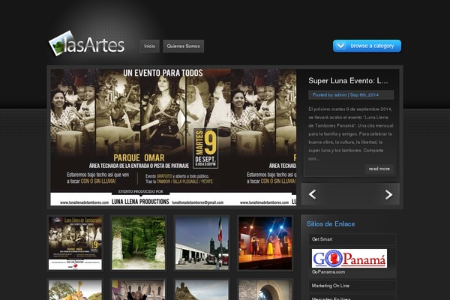The width and height of the screenshot is (450, 300).
Task: Open the Marketing On Line link
Action: tap(331, 286)
